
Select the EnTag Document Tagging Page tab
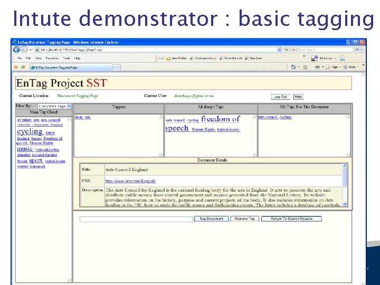[x=71, y=68]
